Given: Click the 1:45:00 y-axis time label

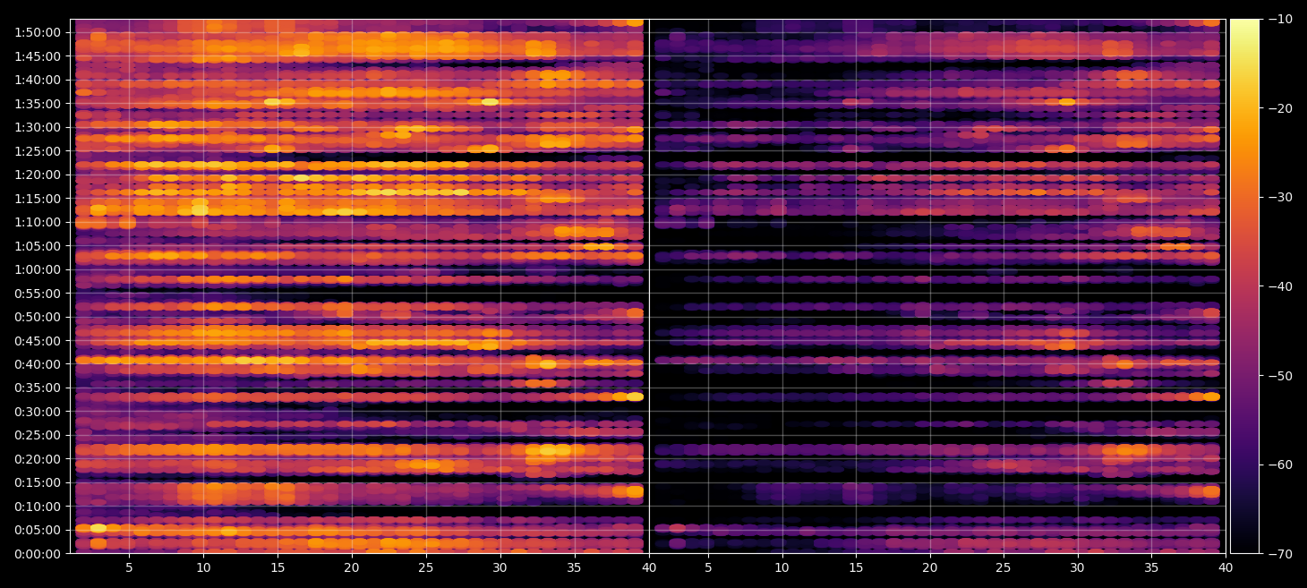Looking at the screenshot, I should (38, 55).
